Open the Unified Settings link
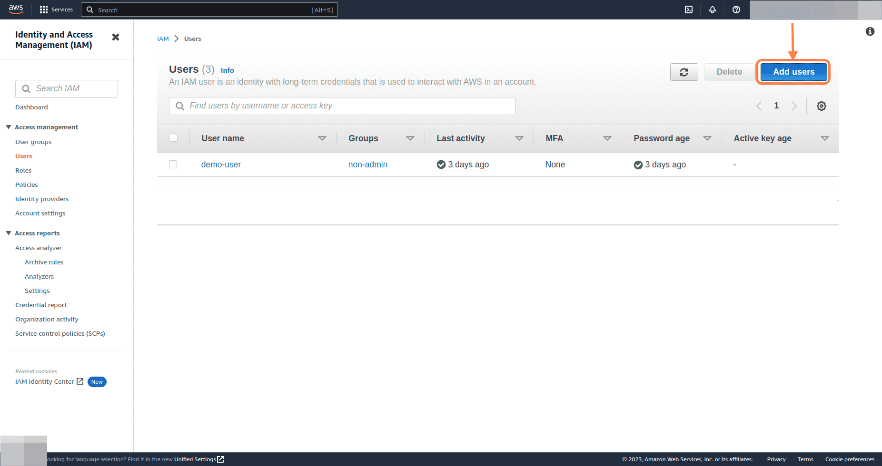882x466 pixels. pos(195,459)
